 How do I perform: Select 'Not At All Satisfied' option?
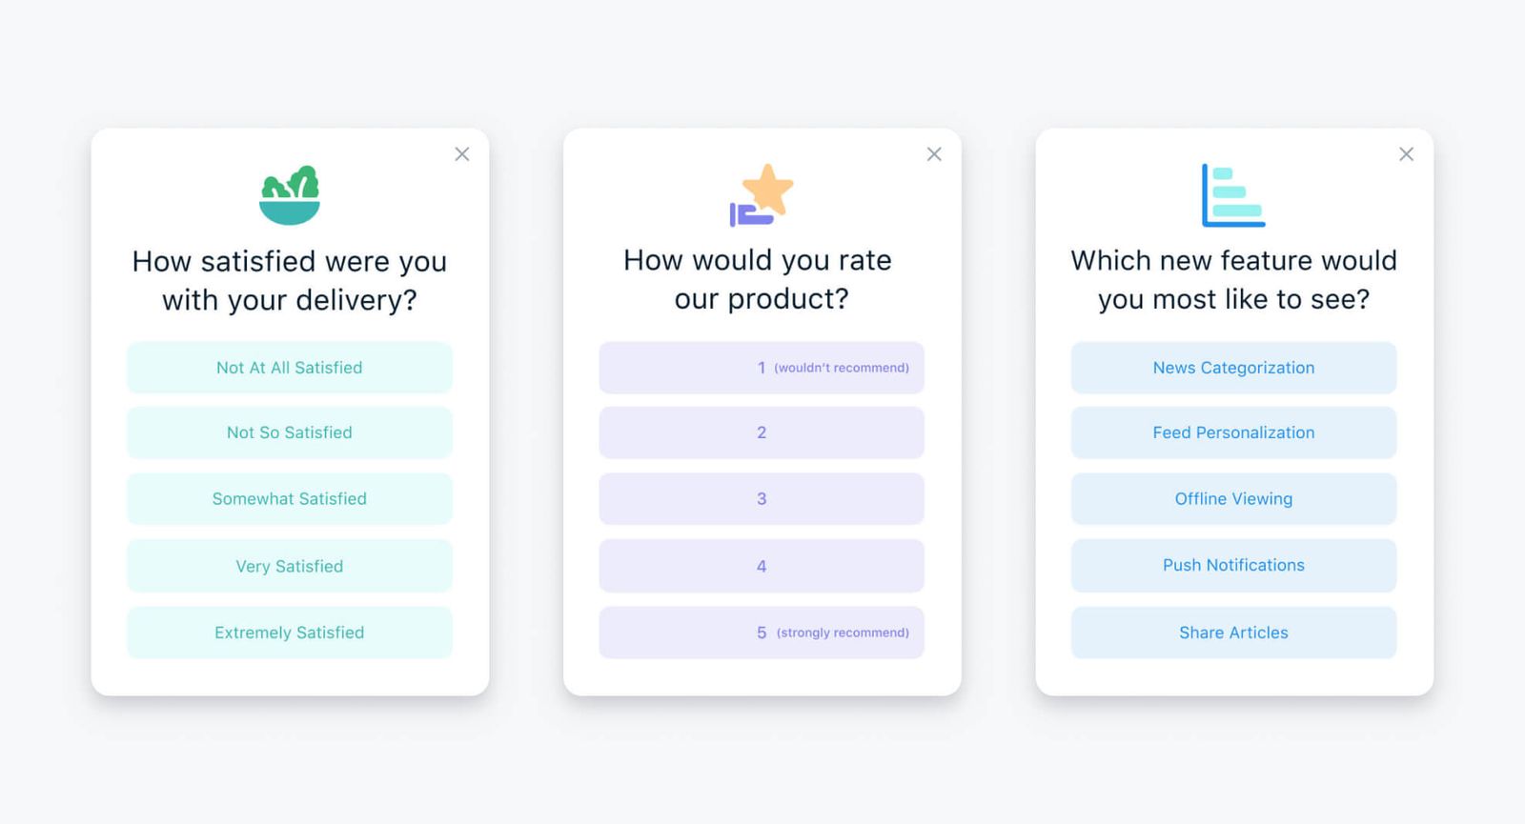(289, 368)
